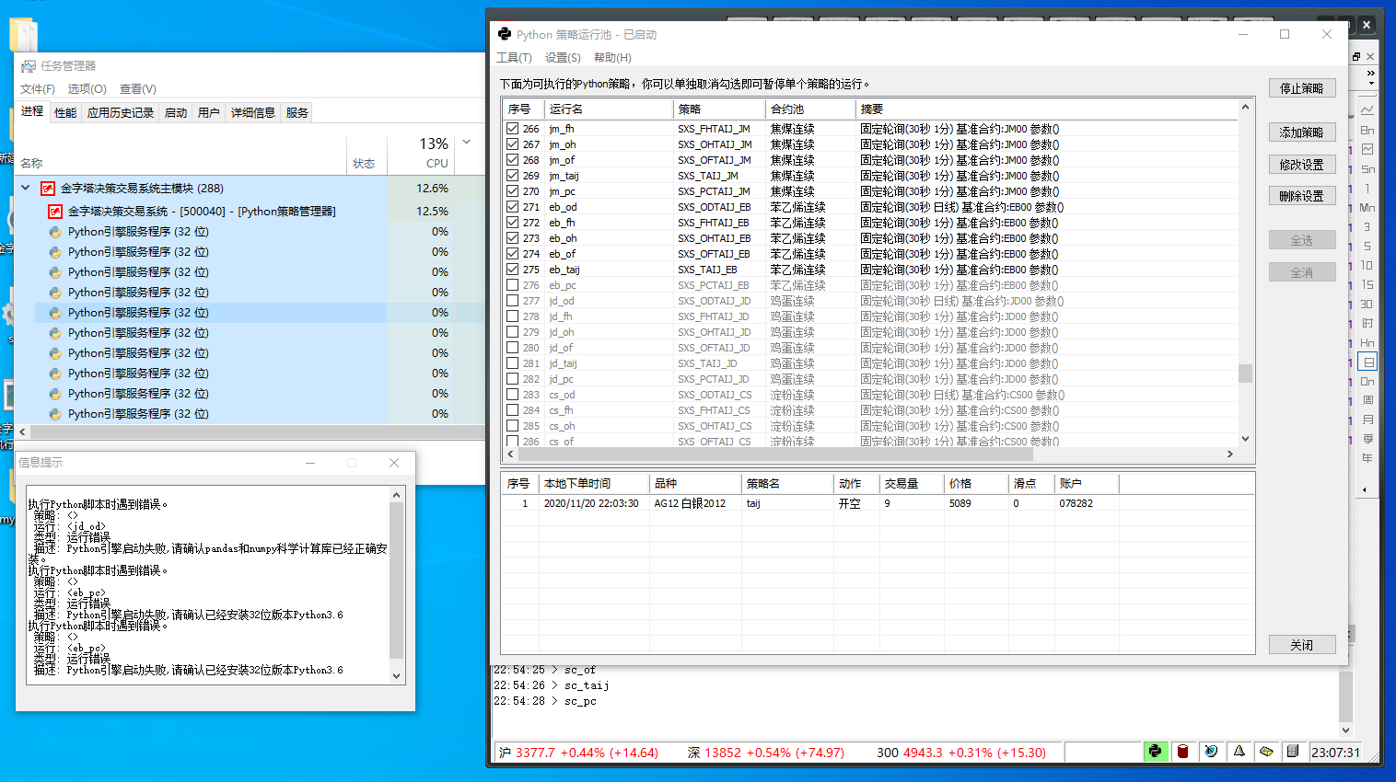1396x782 pixels.
Task: Check strategy 277 jd_od checkbox
Action: [512, 301]
